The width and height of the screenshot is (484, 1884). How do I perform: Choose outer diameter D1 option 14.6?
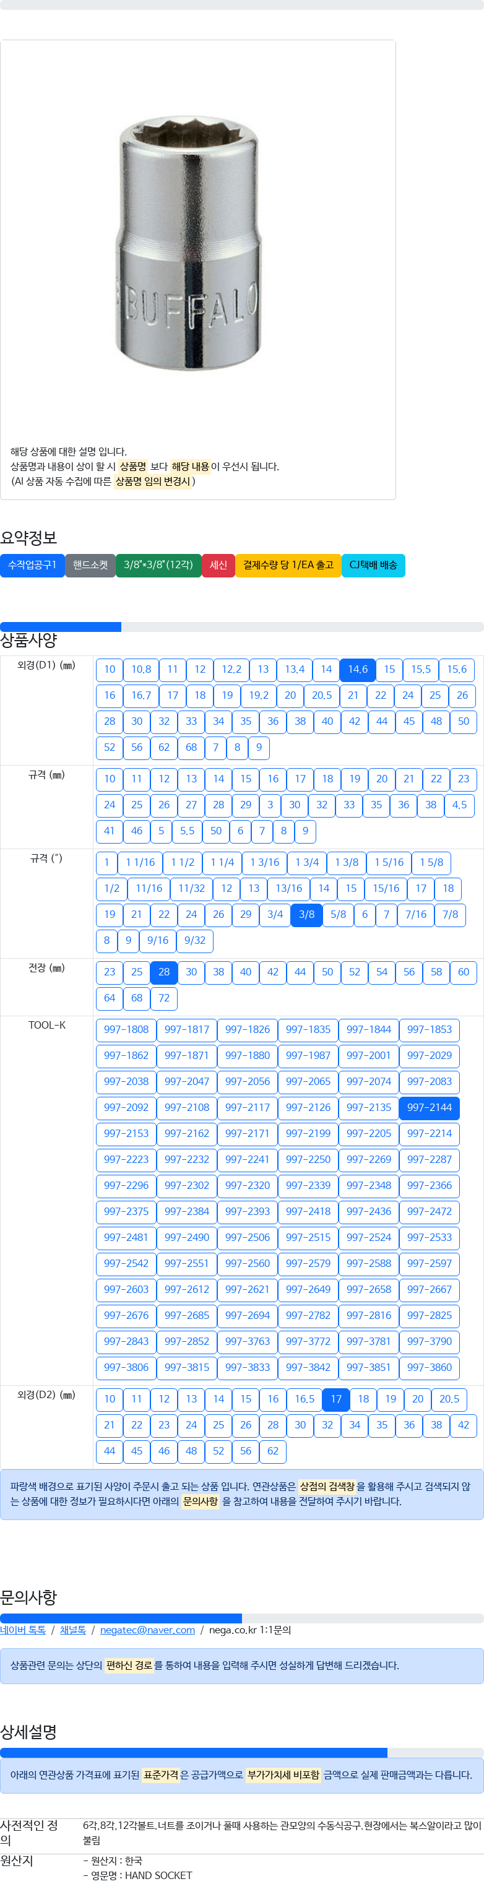358,669
